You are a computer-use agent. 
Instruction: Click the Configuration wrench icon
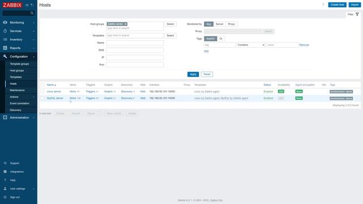5,57
